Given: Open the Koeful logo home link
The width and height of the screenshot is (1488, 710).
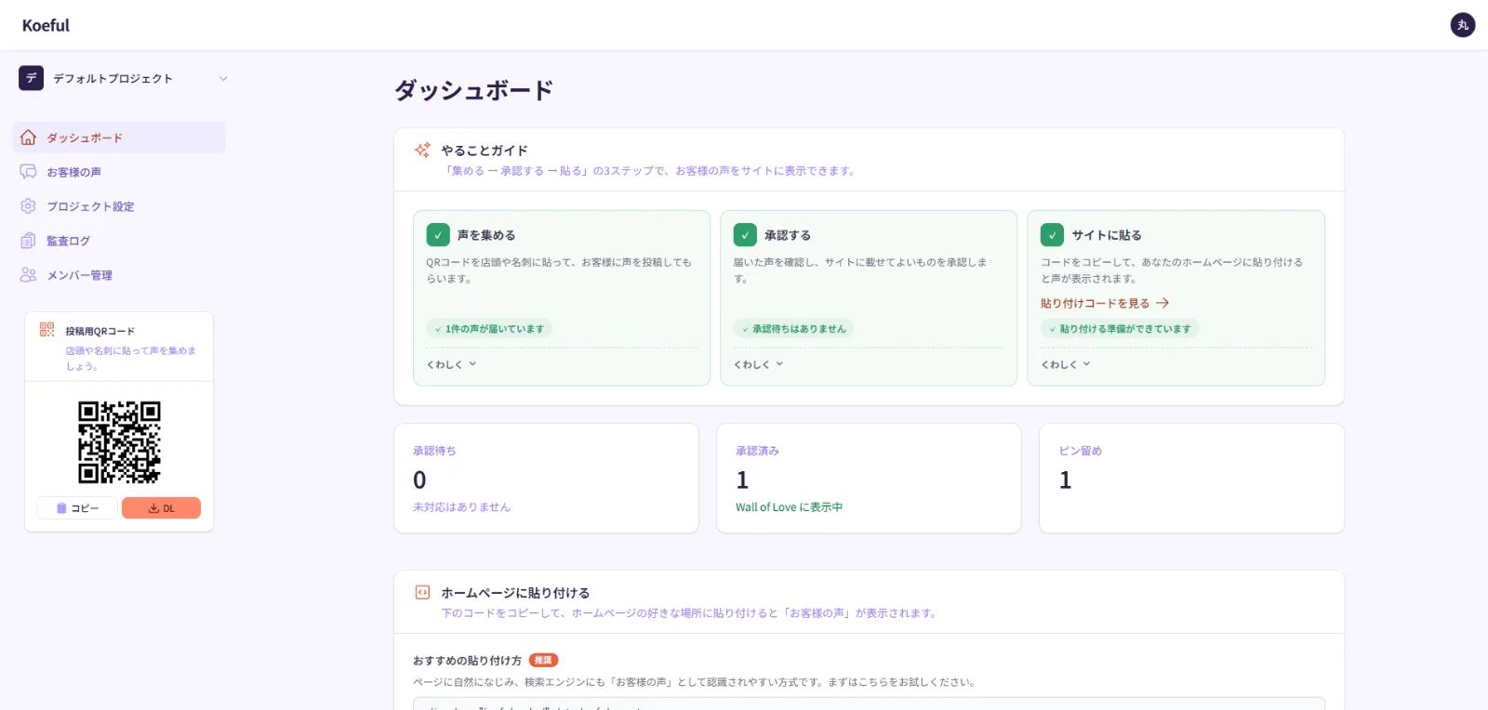Looking at the screenshot, I should click(x=46, y=25).
